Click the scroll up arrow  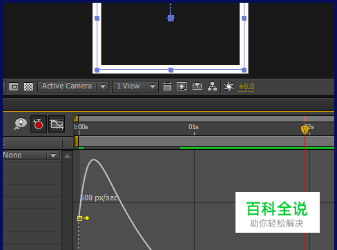[x=68, y=156]
